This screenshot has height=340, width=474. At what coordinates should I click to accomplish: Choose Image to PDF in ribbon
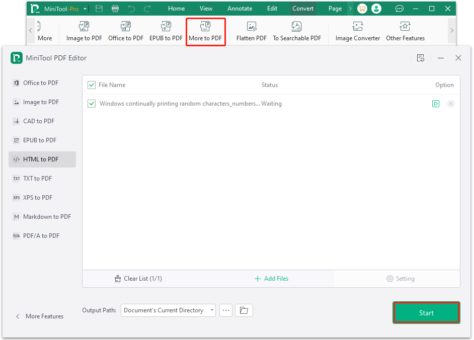click(x=84, y=31)
